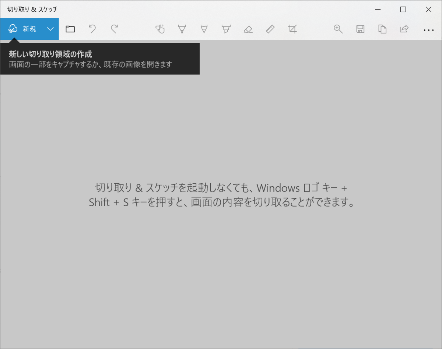Select the image crop tool

coord(292,29)
